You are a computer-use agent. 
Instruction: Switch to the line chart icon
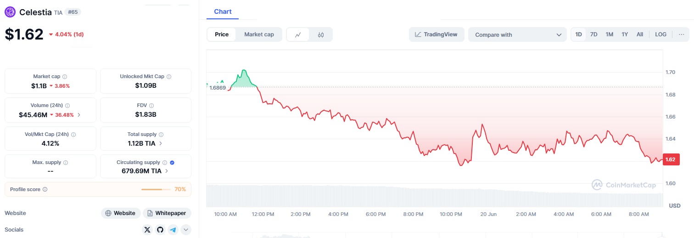click(x=298, y=34)
